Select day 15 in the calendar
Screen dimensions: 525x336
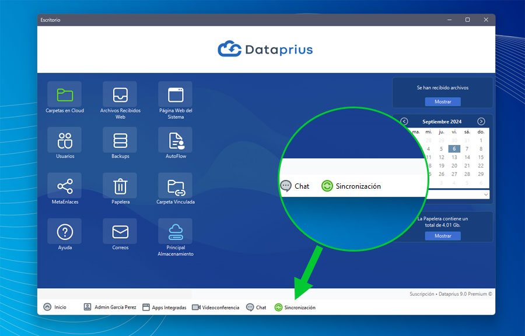[481, 157]
